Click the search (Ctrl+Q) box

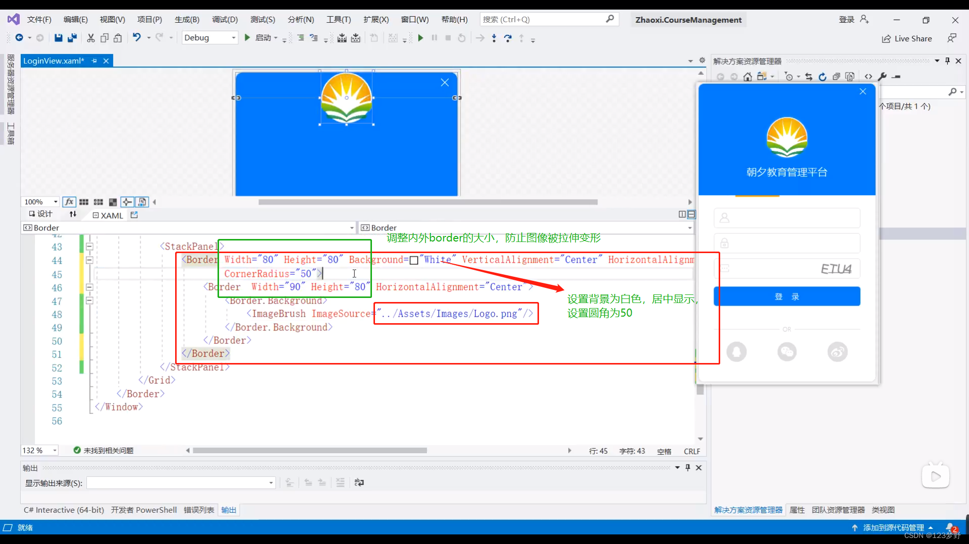tap(549, 19)
